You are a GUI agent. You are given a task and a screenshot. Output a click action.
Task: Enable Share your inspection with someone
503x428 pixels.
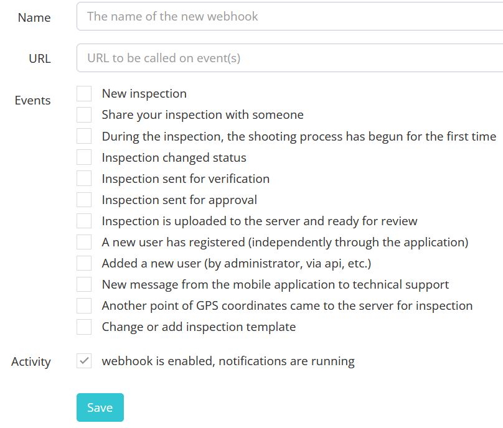[x=84, y=114]
